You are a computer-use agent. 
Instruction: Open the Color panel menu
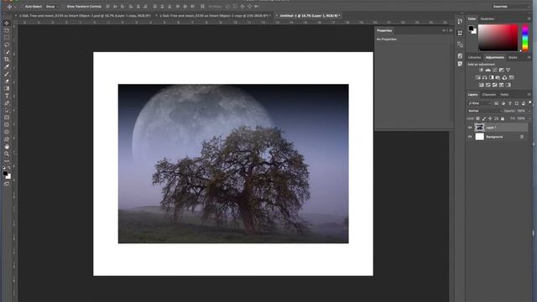(x=529, y=18)
